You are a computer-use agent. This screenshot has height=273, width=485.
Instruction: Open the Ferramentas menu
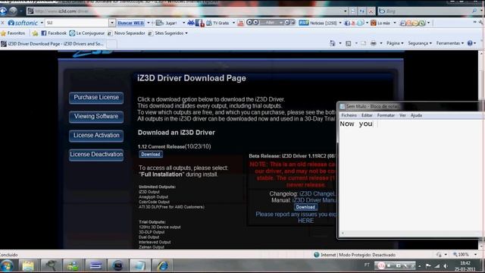point(450,43)
